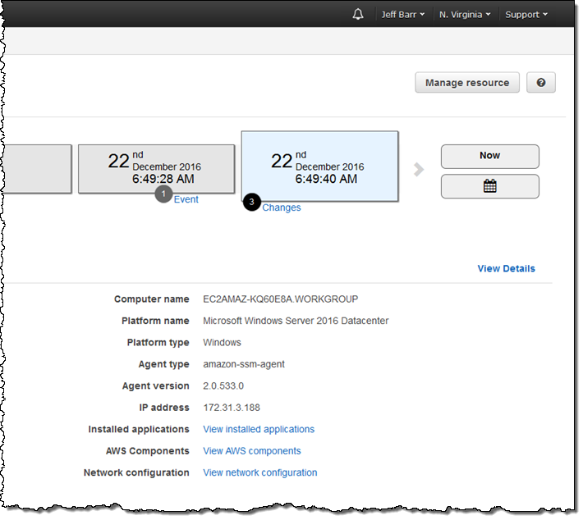This screenshot has height=520, width=583.
Task: Click the Manage resource button
Action: click(466, 83)
